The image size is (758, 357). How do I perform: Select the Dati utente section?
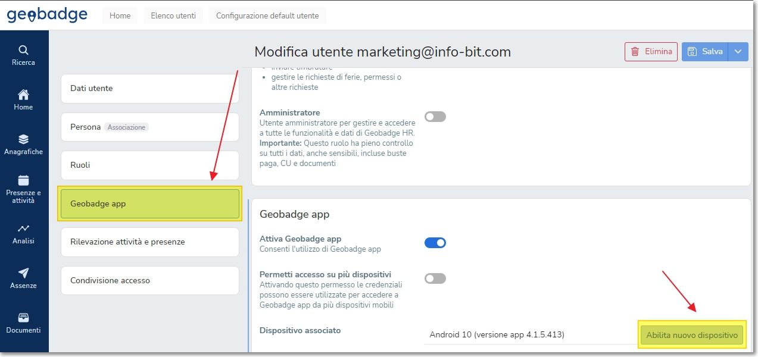[150, 89]
